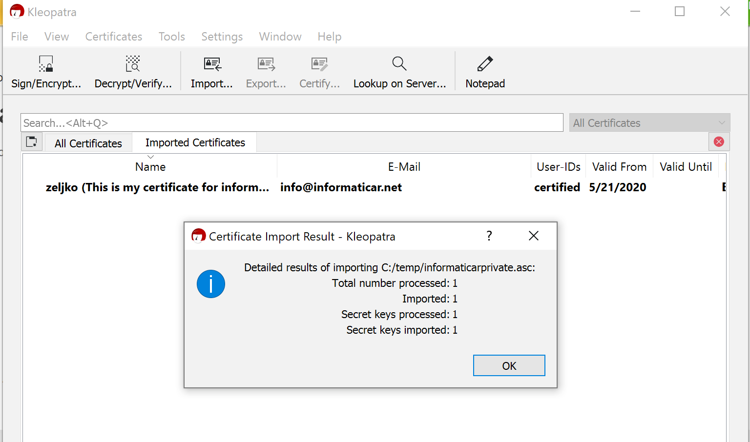
Task: Open the Window menu
Action: (x=280, y=37)
